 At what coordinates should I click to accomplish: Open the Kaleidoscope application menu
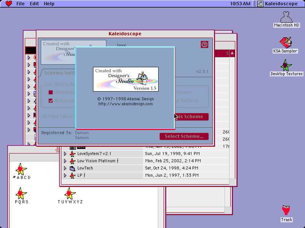[x=278, y=4]
